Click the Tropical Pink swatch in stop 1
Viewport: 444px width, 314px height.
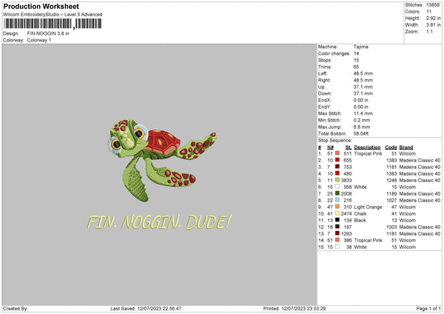click(337, 153)
